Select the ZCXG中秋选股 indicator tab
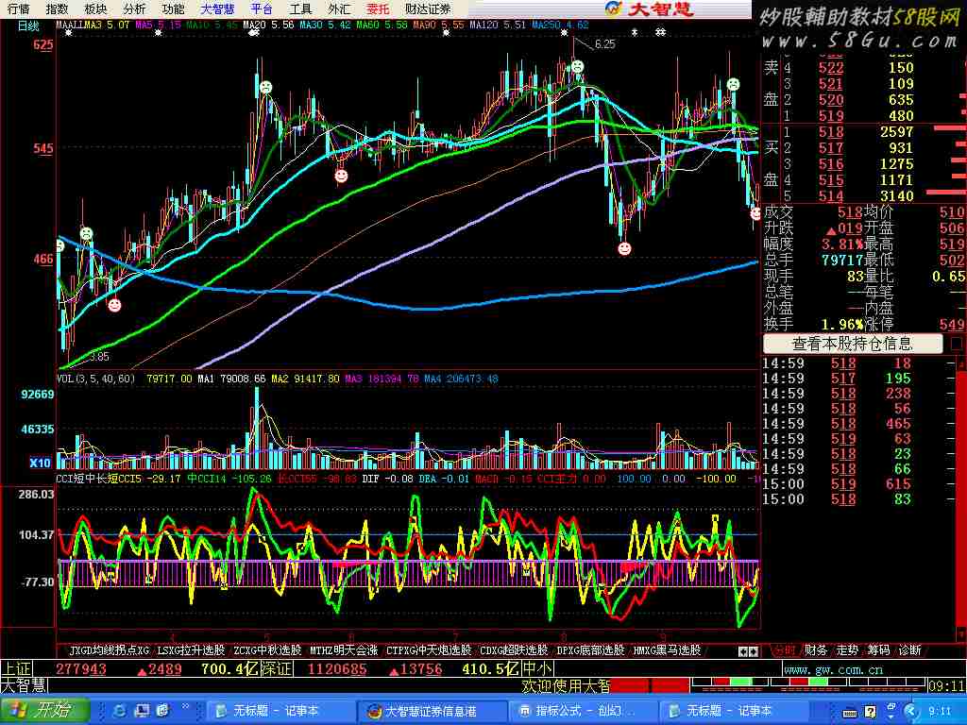The width and height of the screenshot is (967, 725). [x=267, y=649]
